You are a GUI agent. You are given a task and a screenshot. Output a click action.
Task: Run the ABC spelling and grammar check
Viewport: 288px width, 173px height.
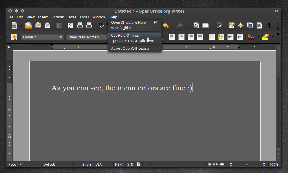(x=100, y=25)
